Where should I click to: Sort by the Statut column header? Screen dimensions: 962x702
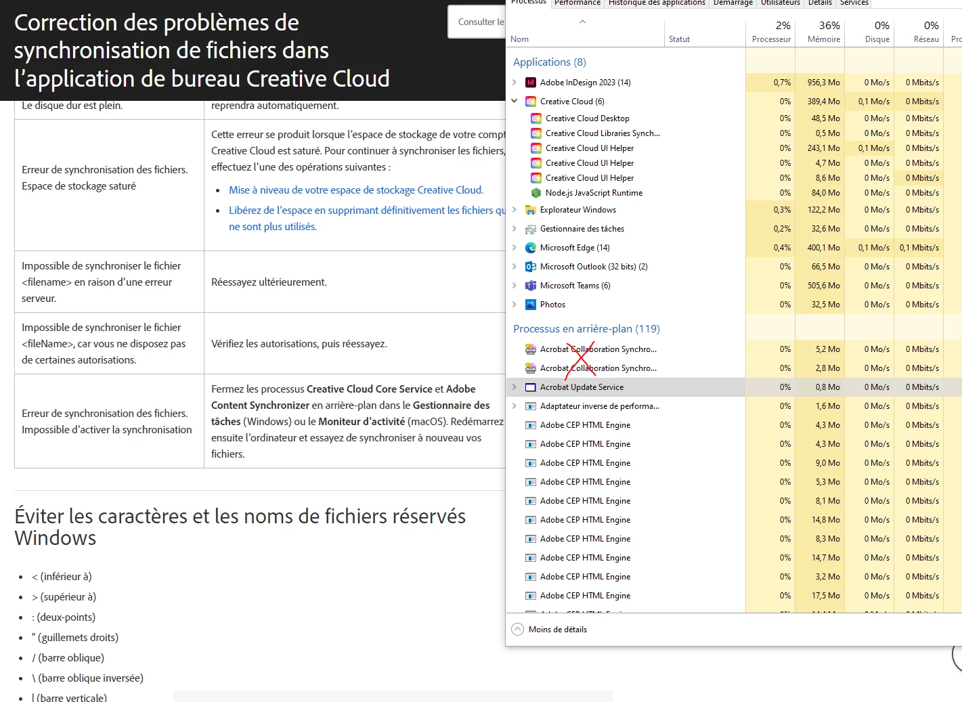[705, 32]
